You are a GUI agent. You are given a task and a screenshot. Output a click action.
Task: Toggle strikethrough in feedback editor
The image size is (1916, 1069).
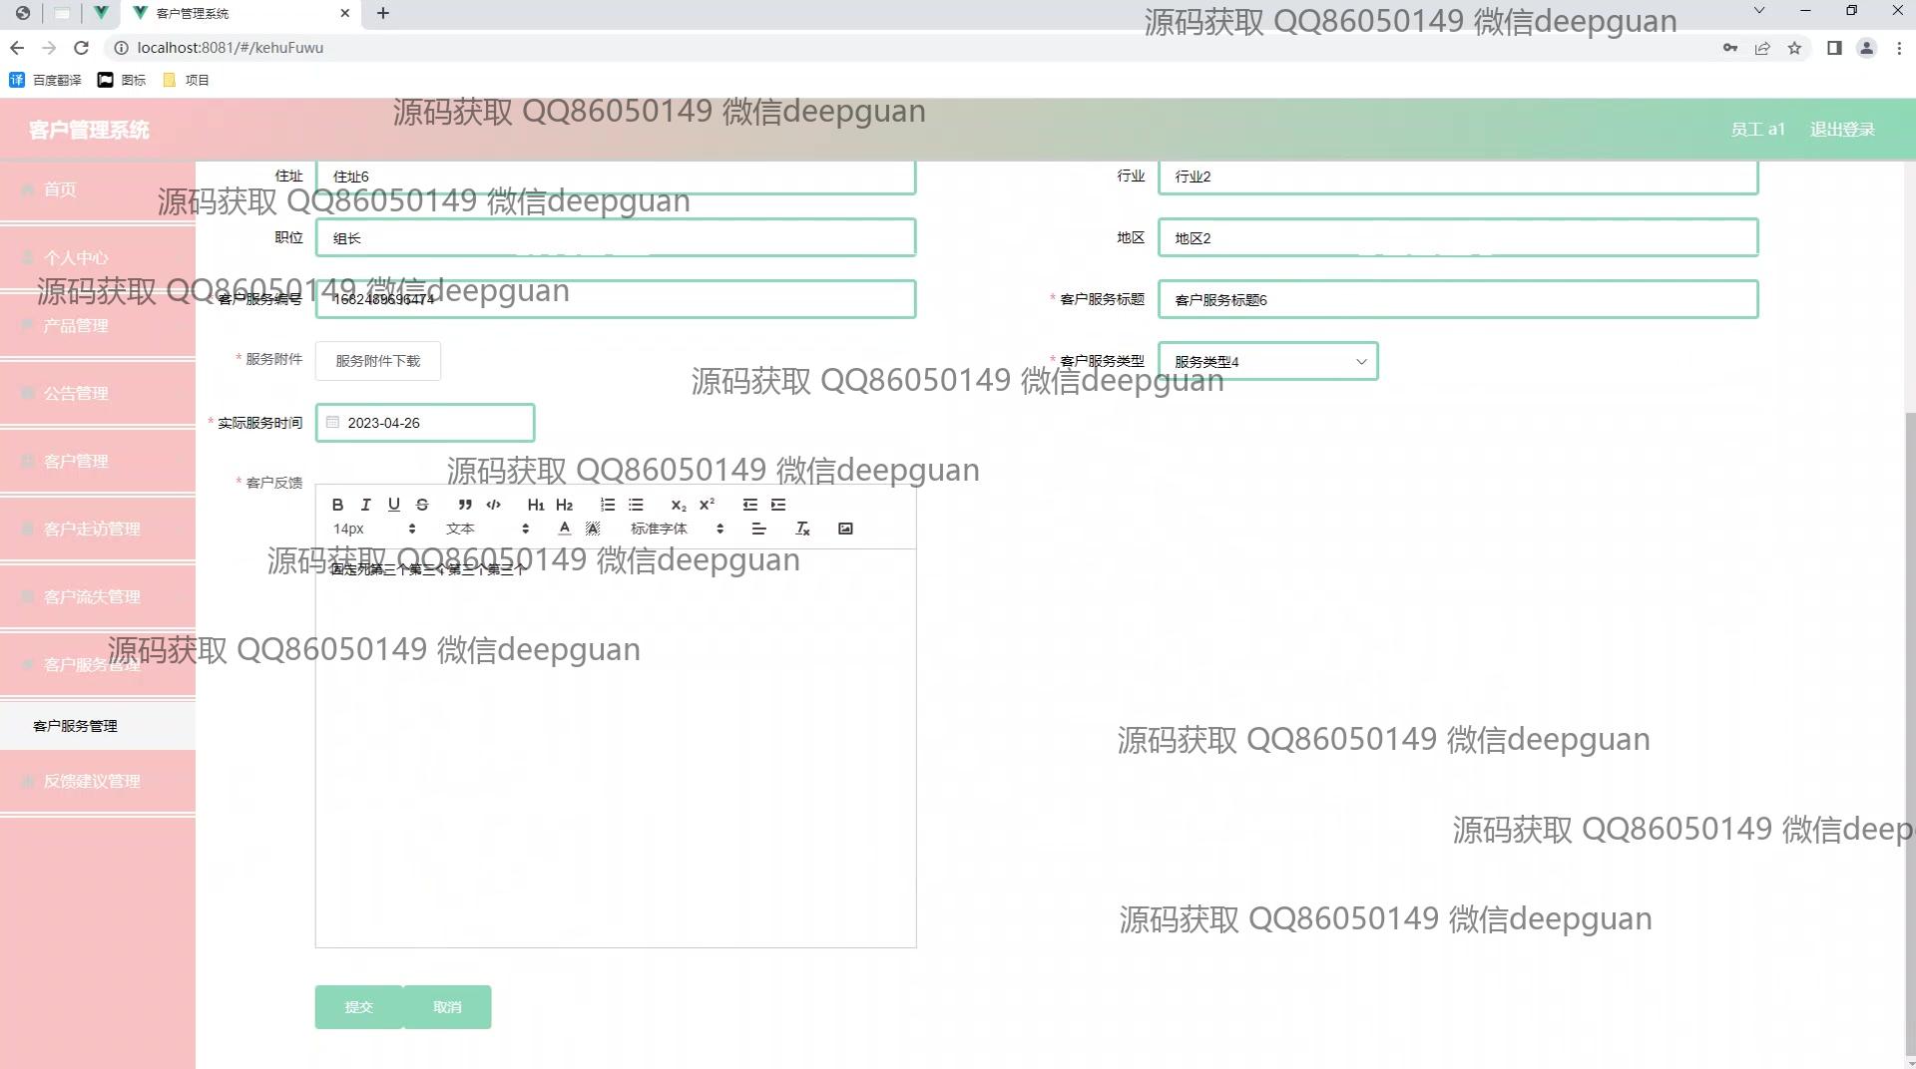click(422, 505)
